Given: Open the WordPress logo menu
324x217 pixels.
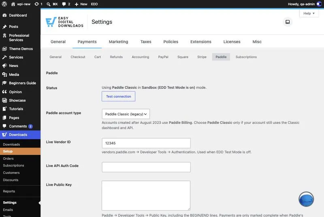Looking at the screenshot, I should pos(4,4).
